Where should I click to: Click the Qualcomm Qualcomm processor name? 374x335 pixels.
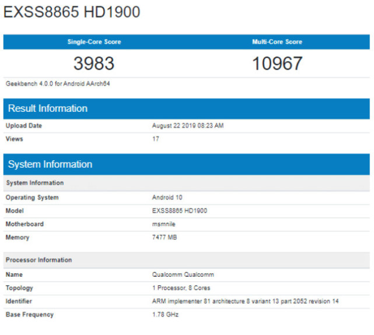[x=181, y=274]
